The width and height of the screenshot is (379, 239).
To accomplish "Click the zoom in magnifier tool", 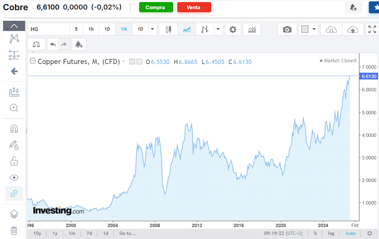I will pos(14,108).
